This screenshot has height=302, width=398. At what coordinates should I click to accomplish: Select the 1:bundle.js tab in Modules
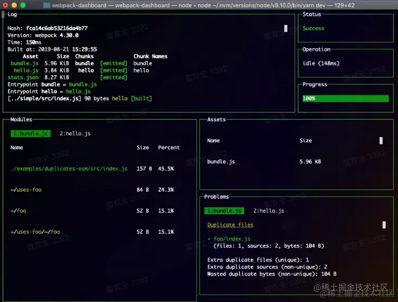(x=30, y=134)
